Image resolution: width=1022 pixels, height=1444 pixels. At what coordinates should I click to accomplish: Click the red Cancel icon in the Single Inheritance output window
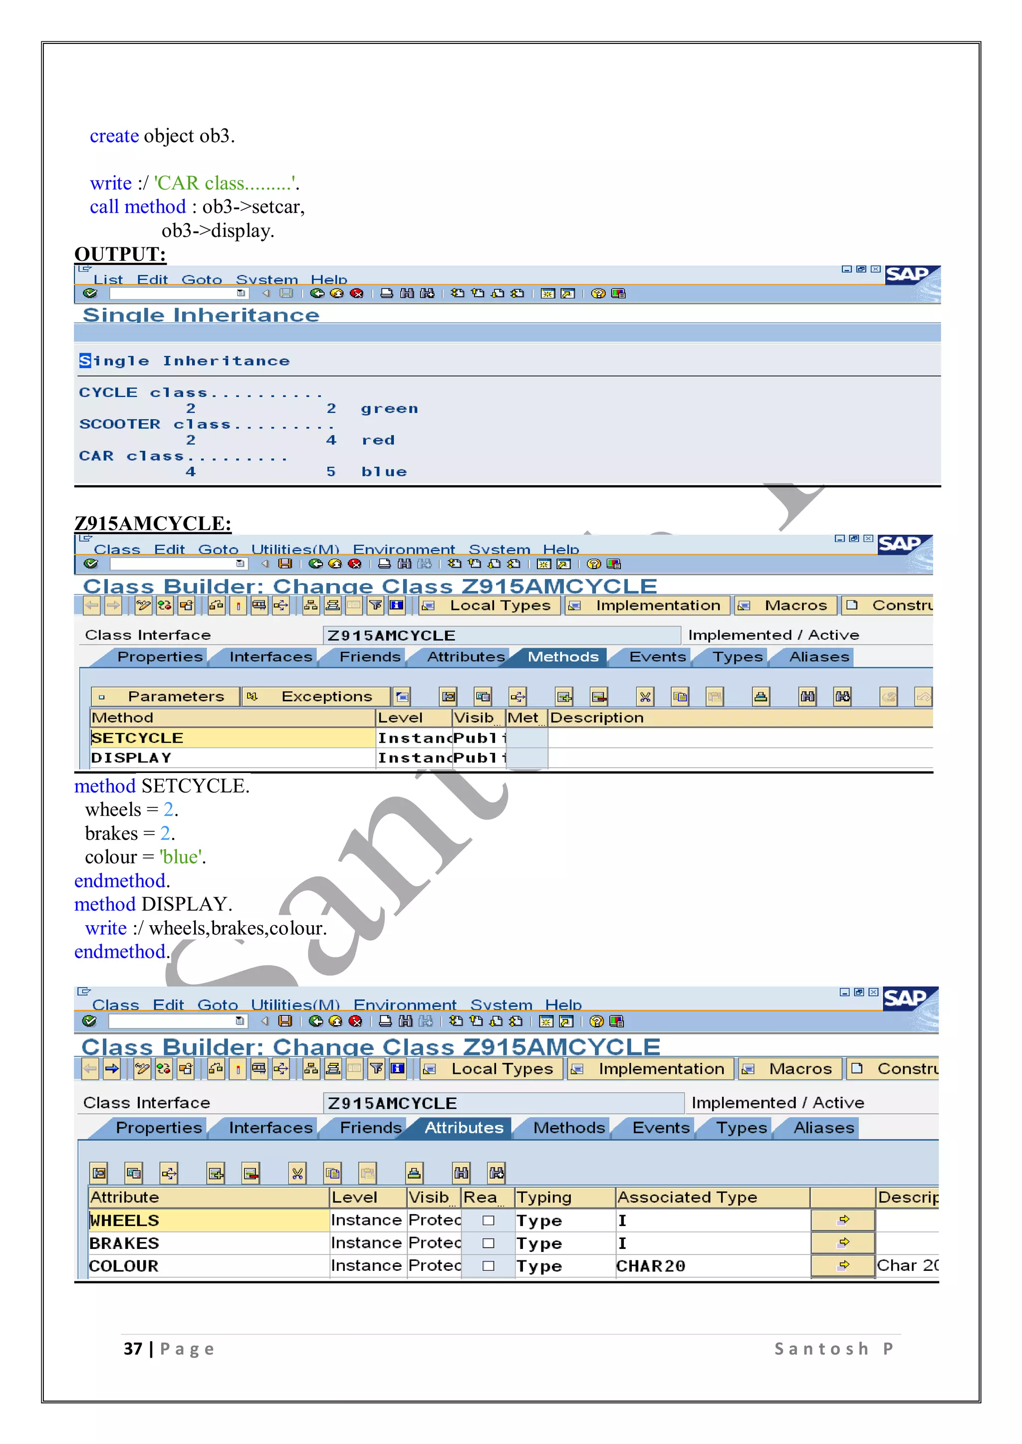356,294
